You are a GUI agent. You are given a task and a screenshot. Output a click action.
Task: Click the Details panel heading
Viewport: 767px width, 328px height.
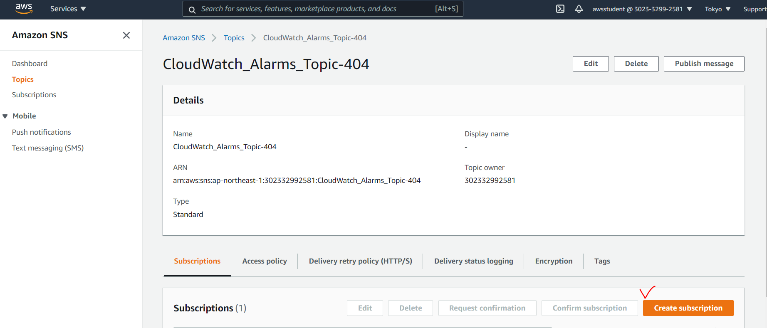coord(188,100)
